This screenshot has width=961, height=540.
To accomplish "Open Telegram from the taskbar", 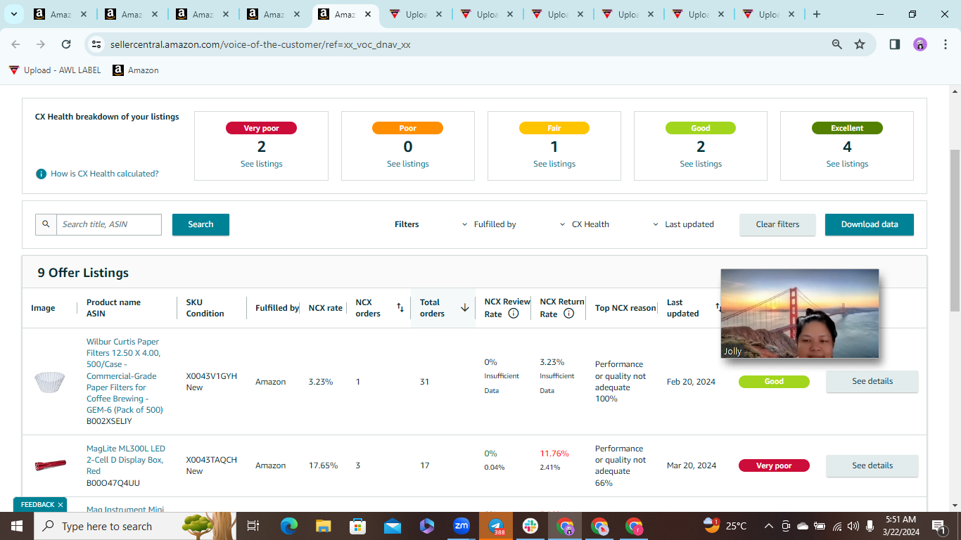I will 496,526.
